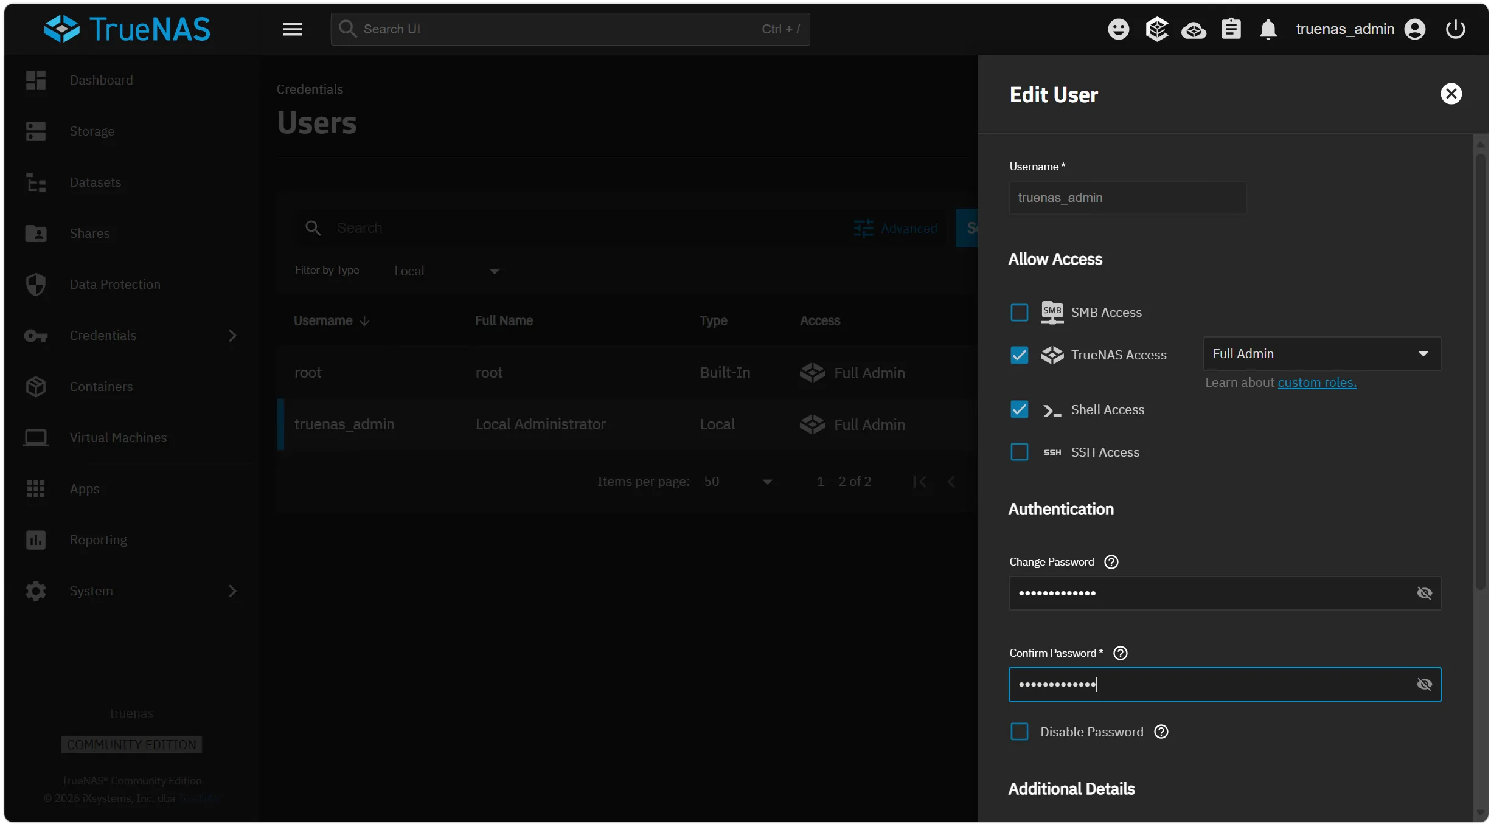The width and height of the screenshot is (1491, 824).
Task: Open the Full Admin role dropdown
Action: click(1322, 353)
